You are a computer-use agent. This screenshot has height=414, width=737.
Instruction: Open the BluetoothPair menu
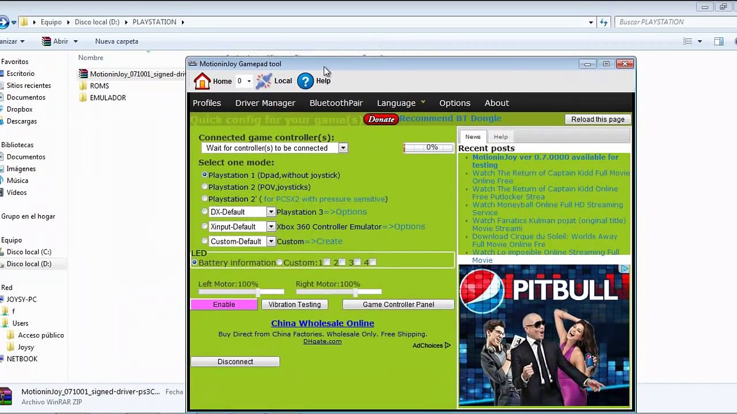coord(336,103)
